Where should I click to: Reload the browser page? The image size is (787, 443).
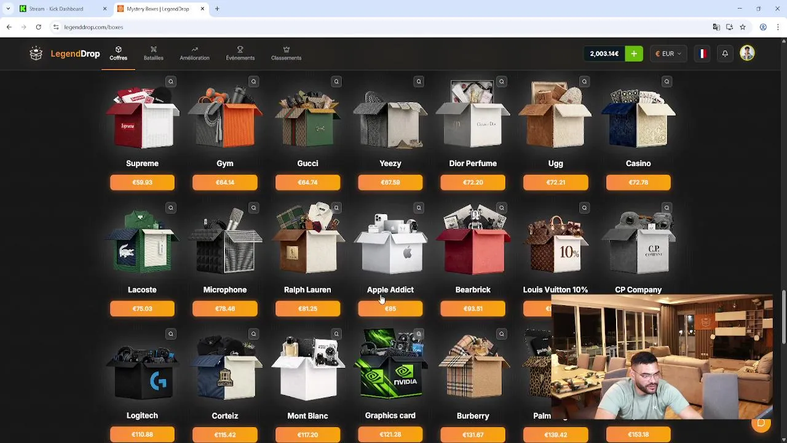pyautogui.click(x=38, y=27)
